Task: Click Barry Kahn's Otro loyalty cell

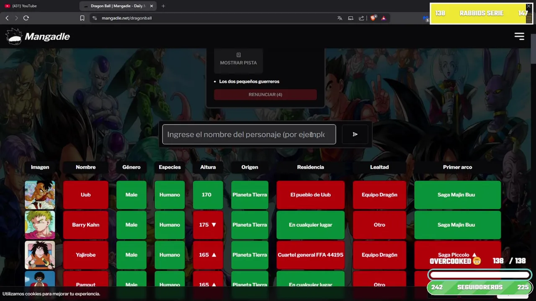Action: pos(379,225)
